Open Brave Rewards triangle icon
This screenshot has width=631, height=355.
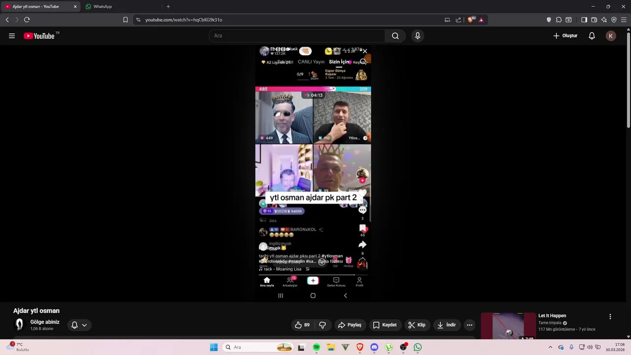click(x=481, y=20)
